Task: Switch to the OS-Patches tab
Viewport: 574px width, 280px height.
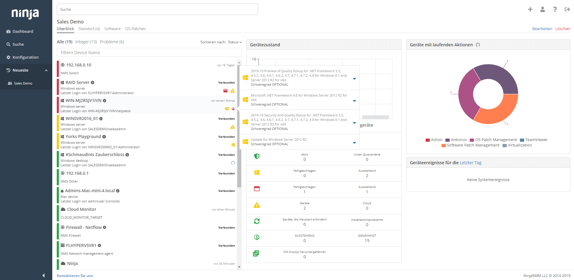Action: pos(135,29)
